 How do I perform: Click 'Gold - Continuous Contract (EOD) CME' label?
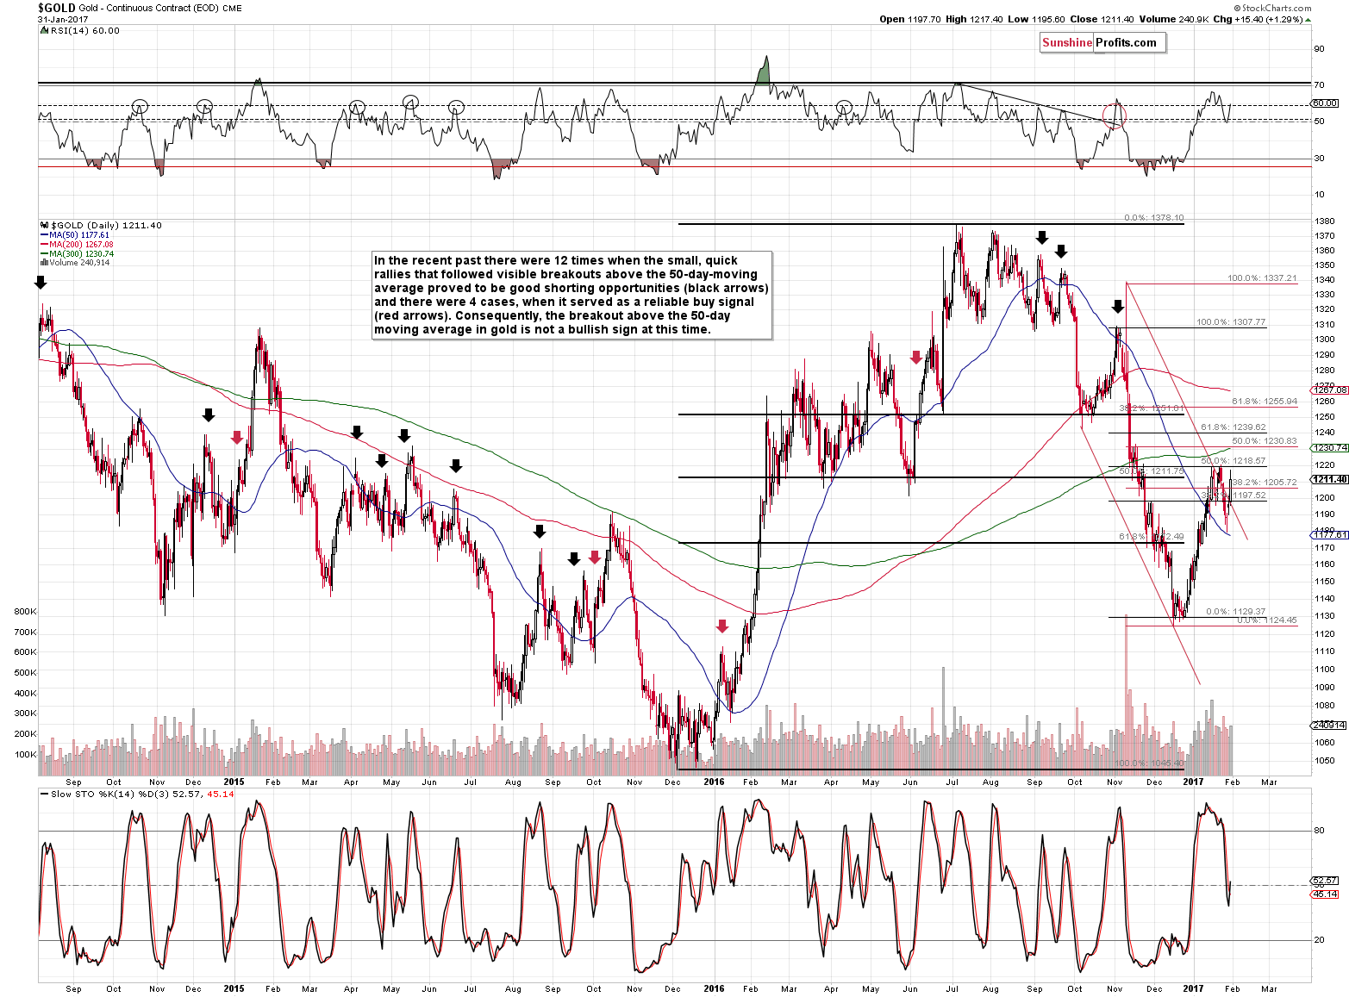click(161, 9)
